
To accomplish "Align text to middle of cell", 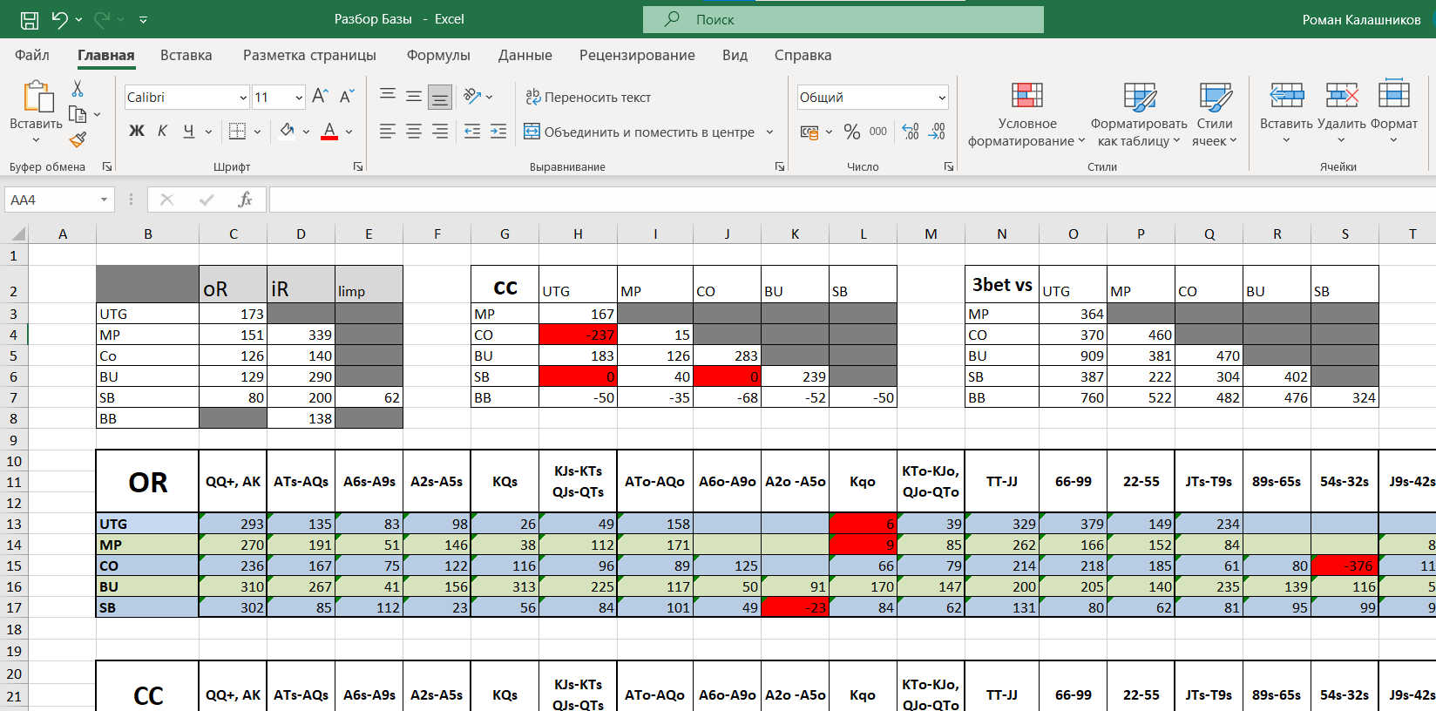I will click(x=414, y=97).
